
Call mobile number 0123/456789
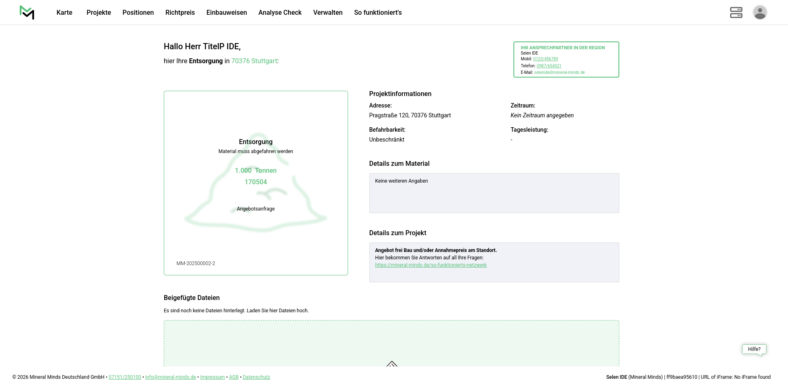545,59
